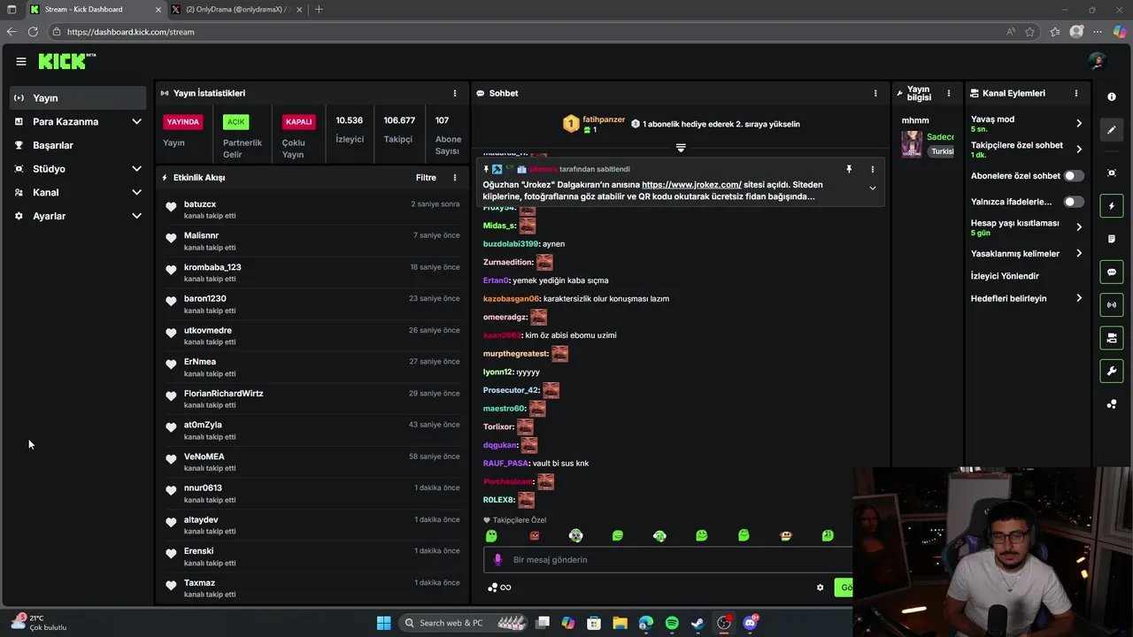Open Yayın bilgisi panel three-dot menu
Screen dimensions: 1133x637
click(x=949, y=93)
